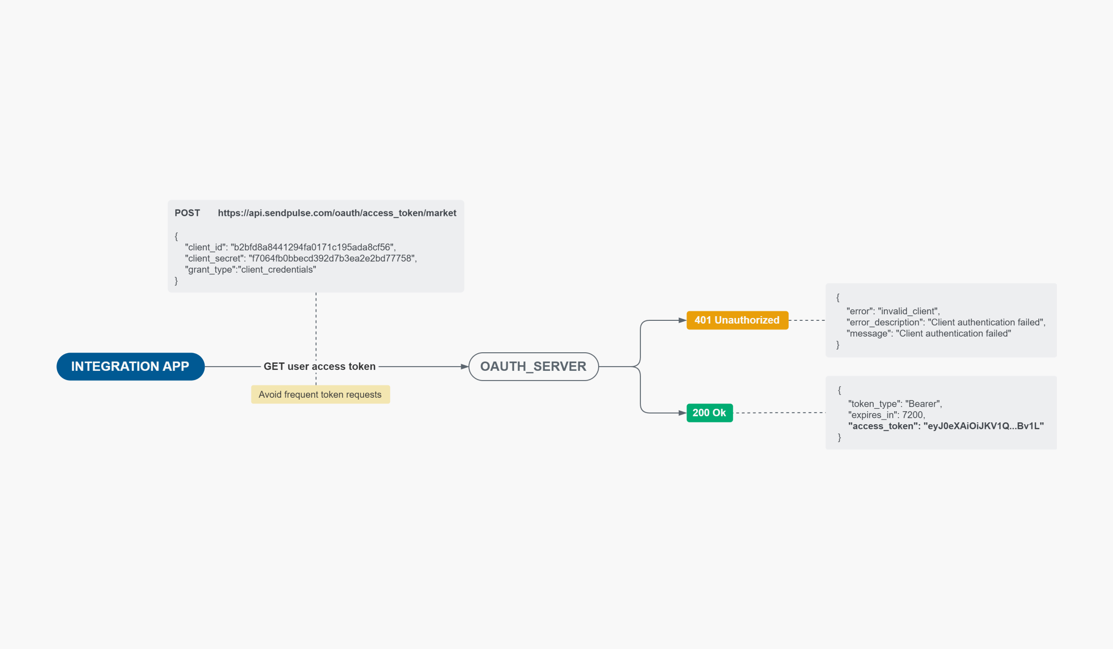
Task: Click the token_type Bearer line
Action: [895, 404]
